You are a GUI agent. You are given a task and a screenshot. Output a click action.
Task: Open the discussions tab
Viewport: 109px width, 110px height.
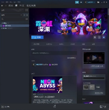[x=72, y=44]
